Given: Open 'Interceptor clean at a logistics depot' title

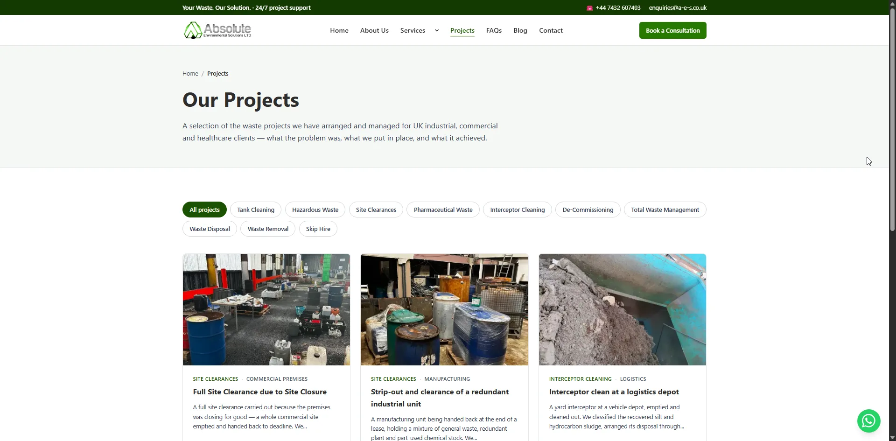Looking at the screenshot, I should [614, 392].
